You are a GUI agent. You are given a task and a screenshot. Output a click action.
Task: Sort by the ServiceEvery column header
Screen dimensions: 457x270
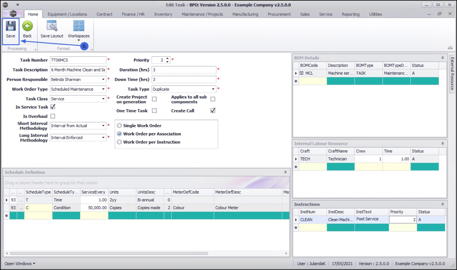tap(94, 192)
